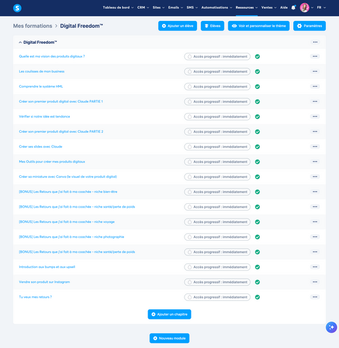339x348 pixels.
Task: Collapse the Digital Freedom module chevron
Action: coord(20,43)
